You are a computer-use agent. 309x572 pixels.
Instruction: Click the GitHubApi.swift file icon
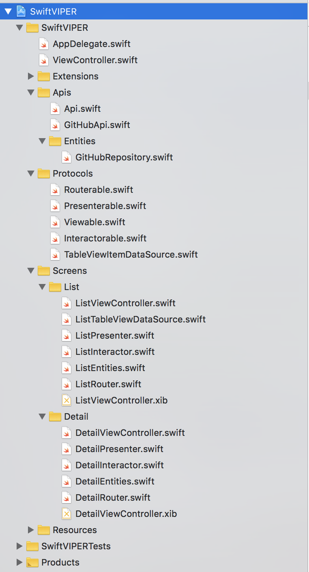55,125
